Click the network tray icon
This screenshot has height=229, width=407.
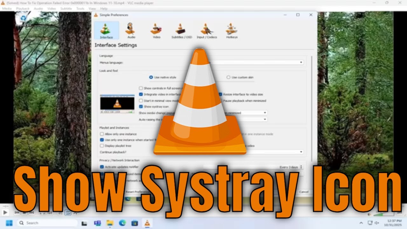tap(370, 223)
